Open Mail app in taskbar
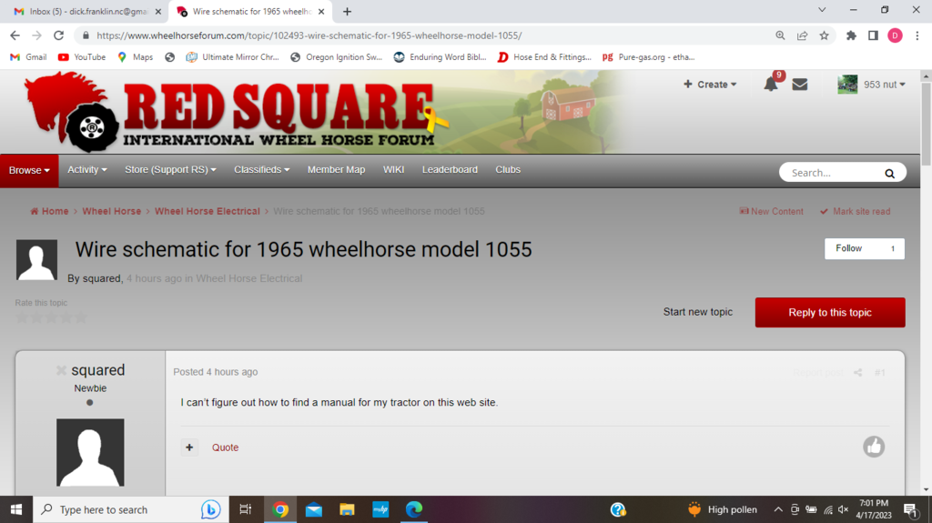 click(314, 509)
